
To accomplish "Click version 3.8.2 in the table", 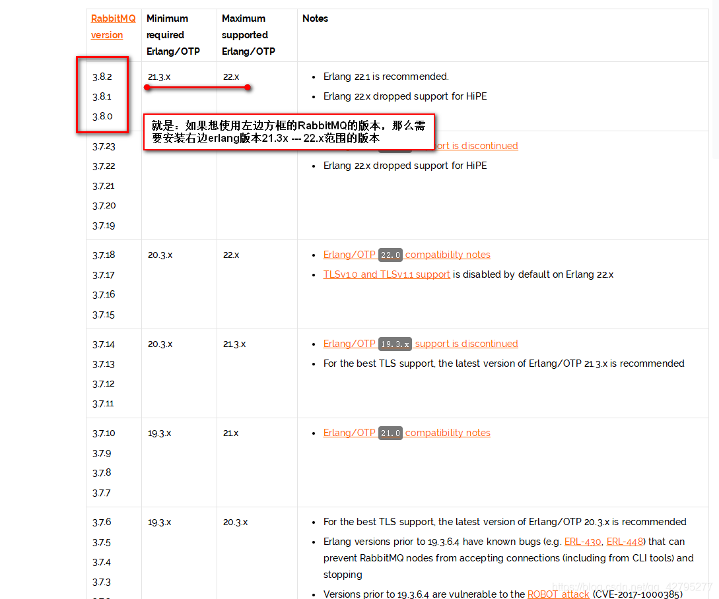I will [102, 77].
